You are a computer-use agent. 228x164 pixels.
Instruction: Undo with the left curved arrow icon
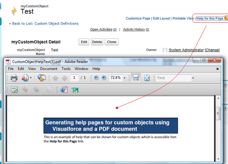tap(25, 90)
